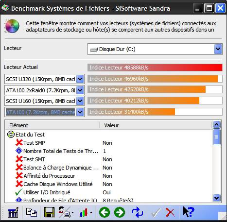The height and width of the screenshot is (222, 227).
Task: Open the ATA100 2xRaid0 reference dropdown
Action: (x=80, y=90)
